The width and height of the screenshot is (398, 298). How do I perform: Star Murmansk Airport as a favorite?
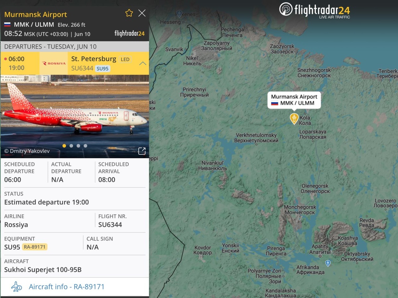(x=129, y=13)
